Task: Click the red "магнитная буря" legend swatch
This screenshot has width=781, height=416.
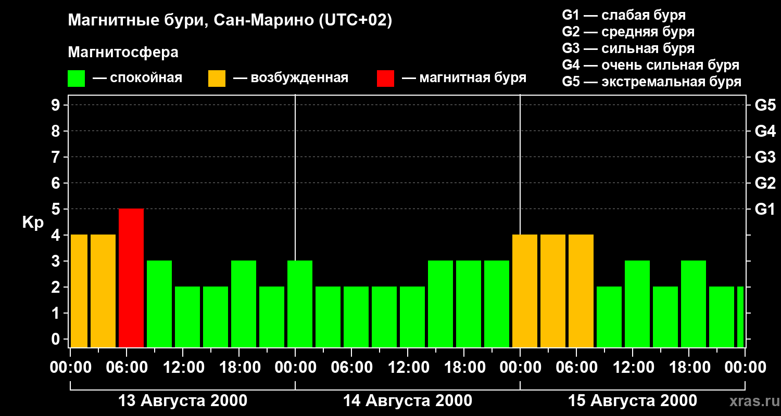Action: coord(386,79)
